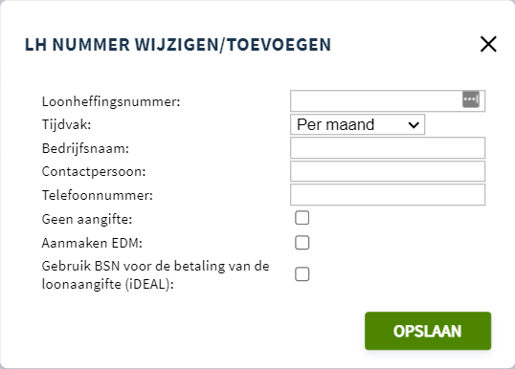Click the 'Aanmaken EDM:' label text
The width and height of the screenshot is (515, 369).
pos(92,243)
